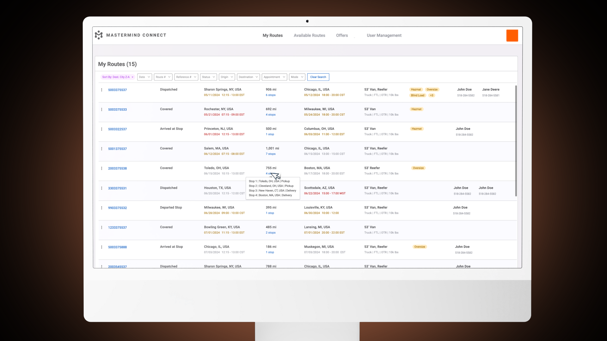This screenshot has width=607, height=341.
Task: Click the 1 stop link for Chicago 186 mi route
Action: pos(270,252)
